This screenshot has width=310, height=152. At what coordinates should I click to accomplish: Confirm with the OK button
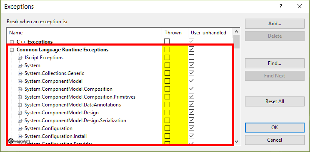click(275, 128)
